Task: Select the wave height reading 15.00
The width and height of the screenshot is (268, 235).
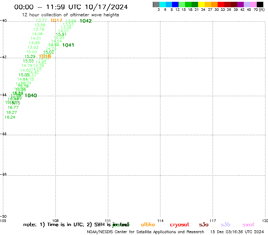Action: [x=32, y=52]
